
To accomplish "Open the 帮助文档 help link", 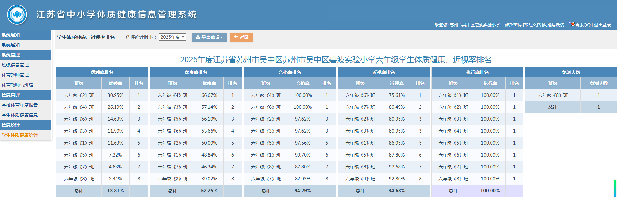I will click(x=532, y=25).
